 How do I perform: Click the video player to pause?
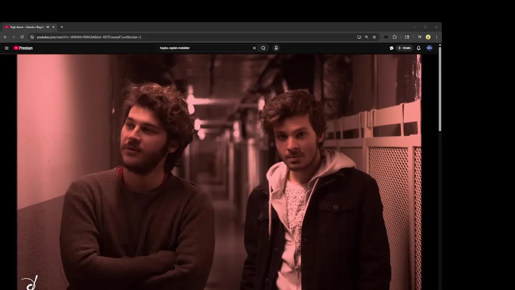click(x=219, y=172)
